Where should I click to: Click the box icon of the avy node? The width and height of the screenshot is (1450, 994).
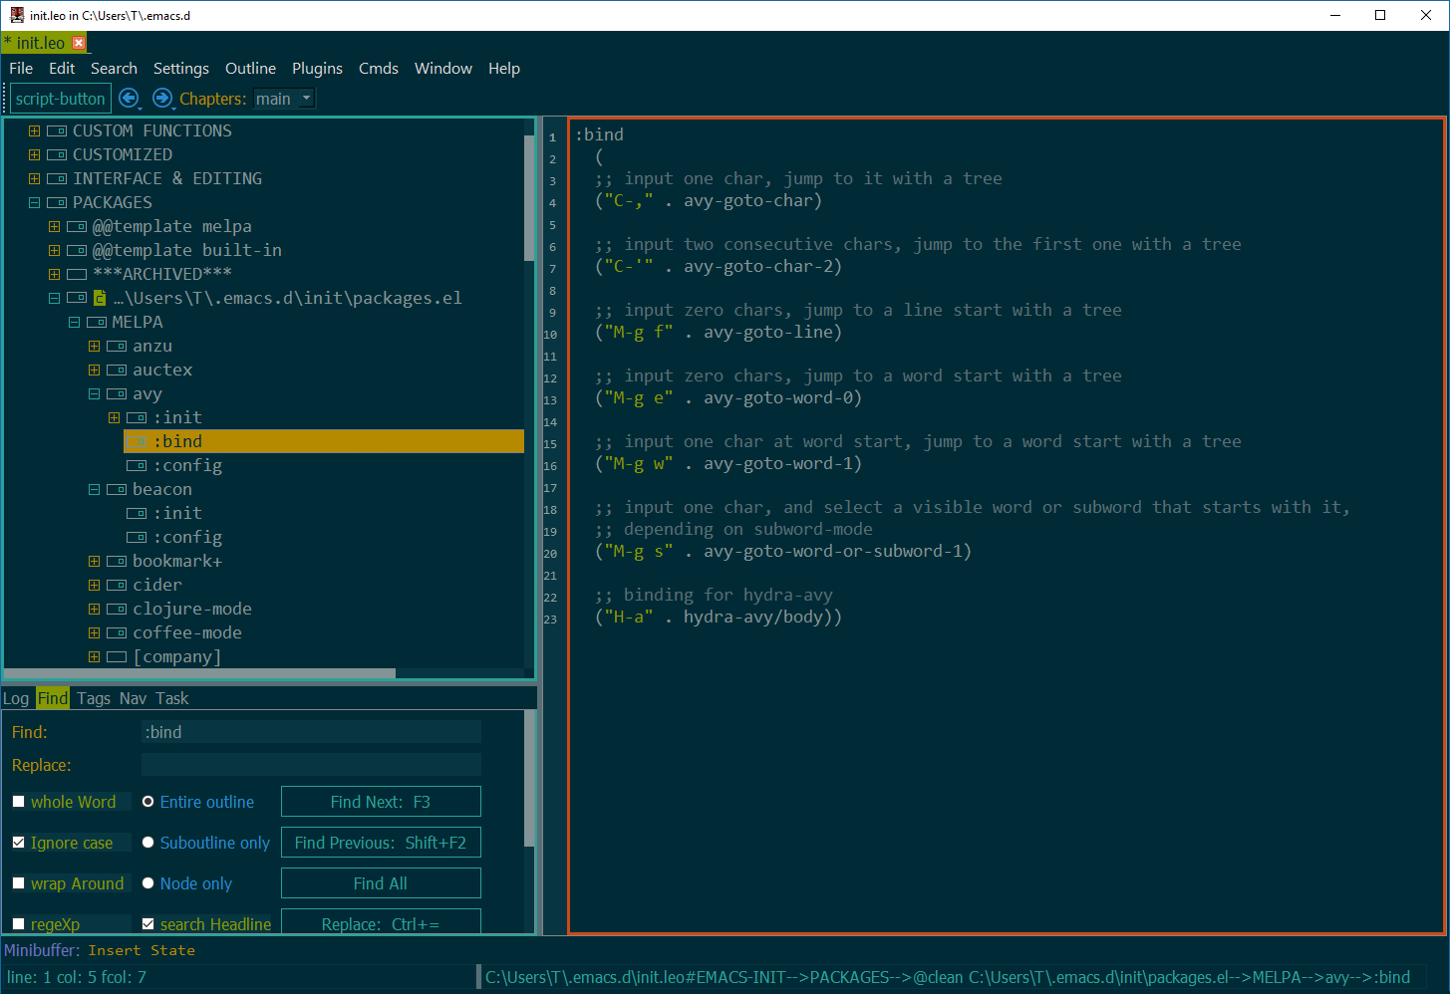pyautogui.click(x=117, y=394)
